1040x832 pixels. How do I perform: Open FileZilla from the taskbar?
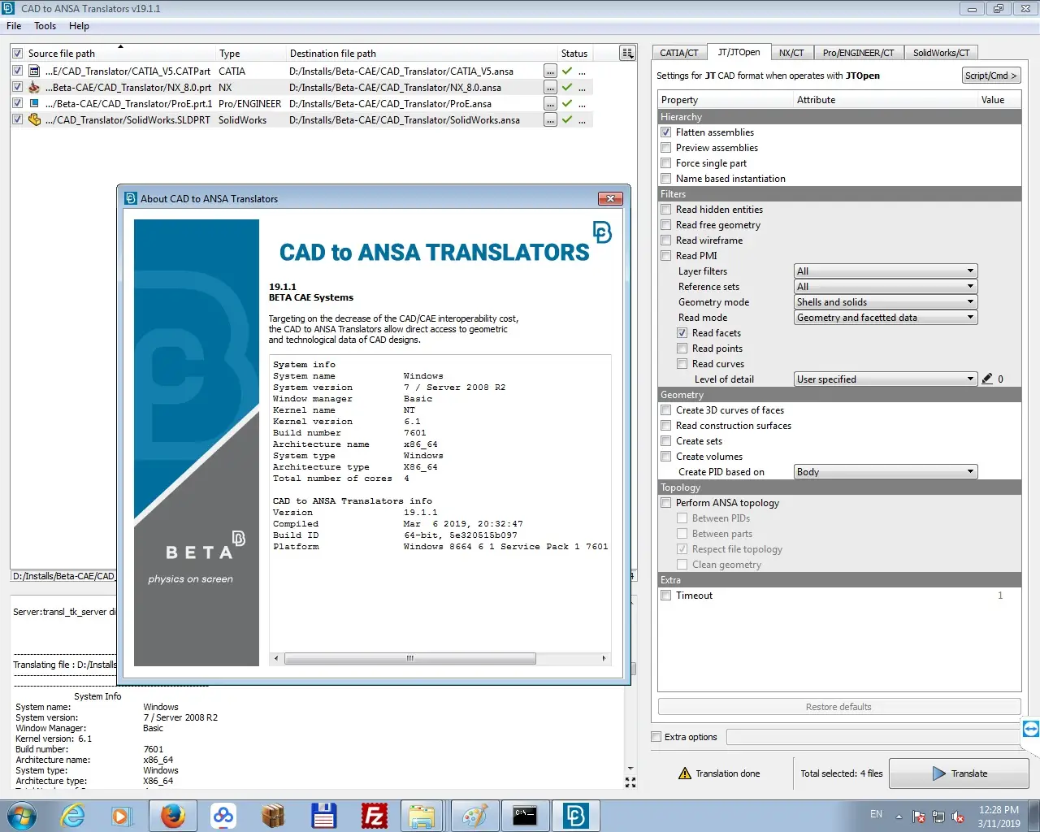tap(374, 816)
